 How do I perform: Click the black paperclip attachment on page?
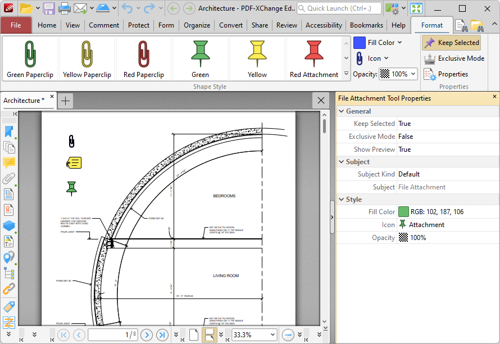(x=72, y=141)
